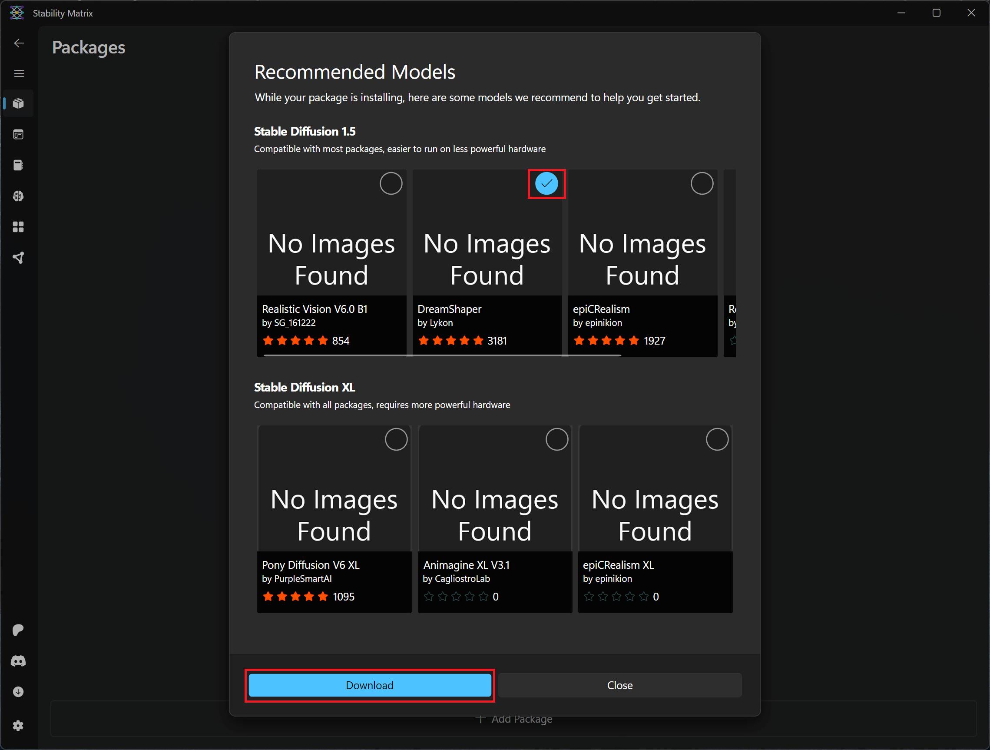The height and width of the screenshot is (750, 990).
Task: Expand the hamburger navigation menu
Action: click(19, 73)
